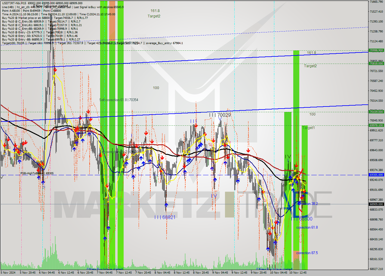
Task: Click the '9 Nov 12:45' time label
Action: (x=240, y=273)
